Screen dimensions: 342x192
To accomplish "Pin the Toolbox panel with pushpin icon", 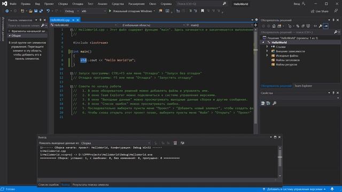I will tap(41, 20).
